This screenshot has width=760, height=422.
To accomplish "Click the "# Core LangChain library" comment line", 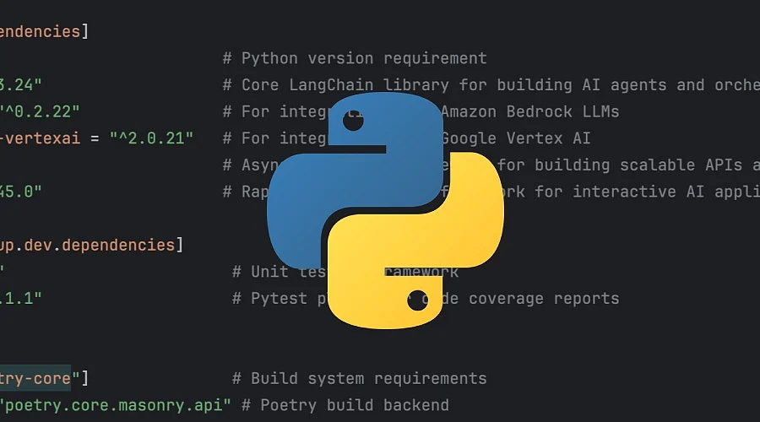I will [491, 85].
